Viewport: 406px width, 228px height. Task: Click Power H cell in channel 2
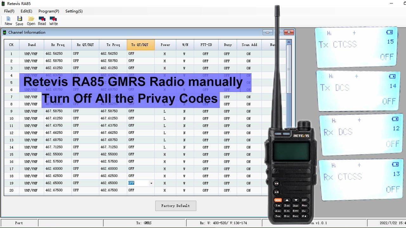(165, 61)
